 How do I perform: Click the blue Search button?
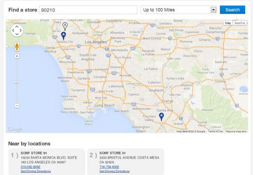tap(232, 10)
